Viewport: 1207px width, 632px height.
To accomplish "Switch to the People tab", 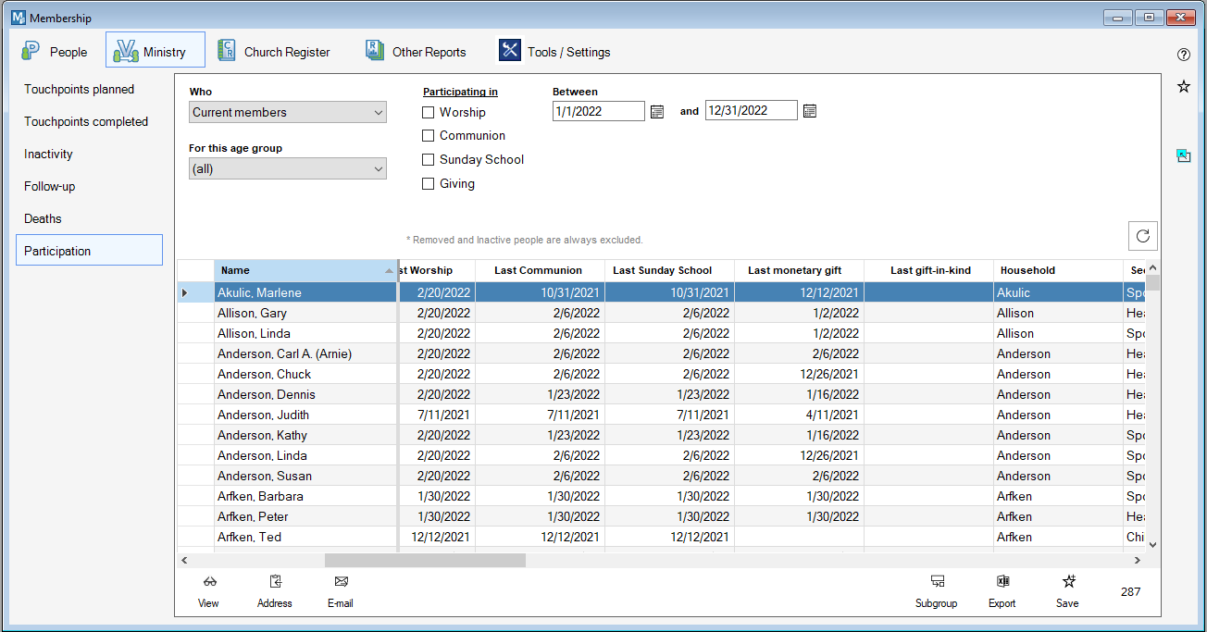I will click(x=56, y=52).
